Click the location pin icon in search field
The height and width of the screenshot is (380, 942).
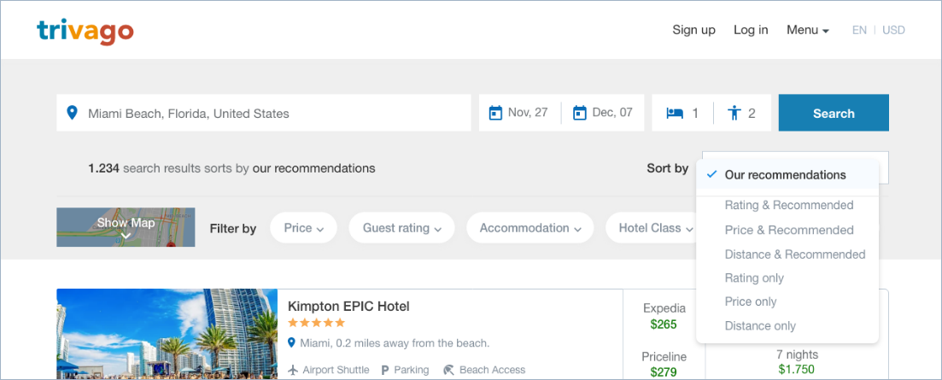coord(73,113)
